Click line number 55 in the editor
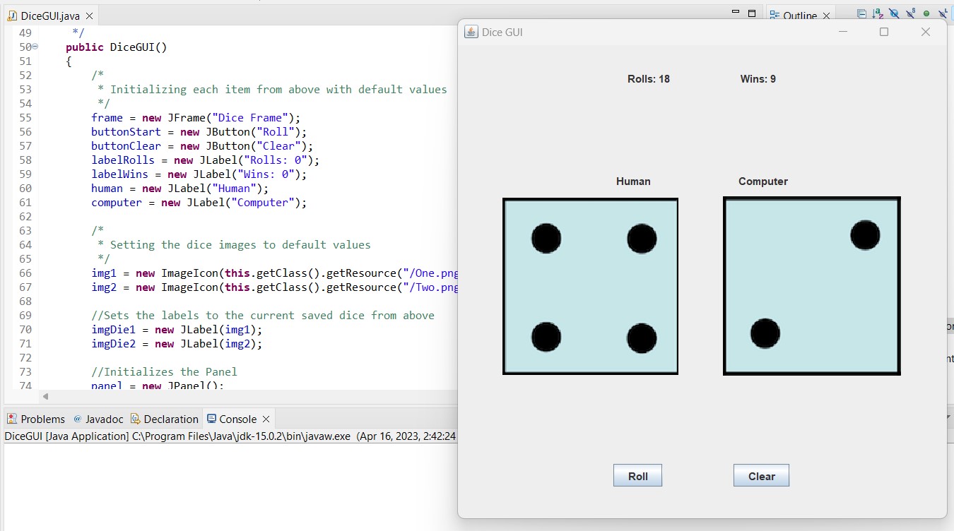Screen dimensions: 954x531 [x=25, y=118]
